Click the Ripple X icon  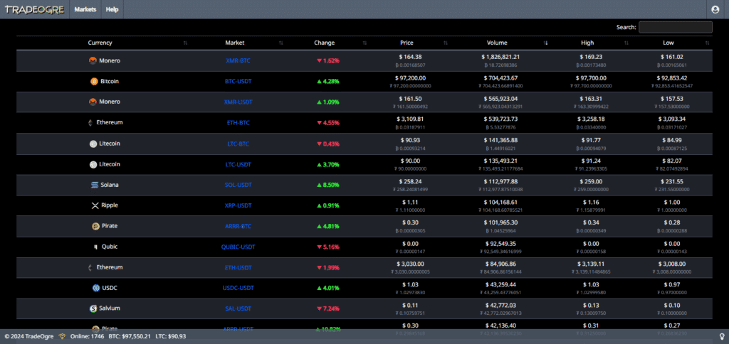[95, 205]
